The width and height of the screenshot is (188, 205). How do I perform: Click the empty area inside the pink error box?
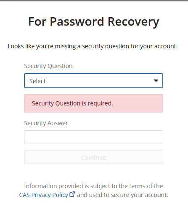pos(138,103)
